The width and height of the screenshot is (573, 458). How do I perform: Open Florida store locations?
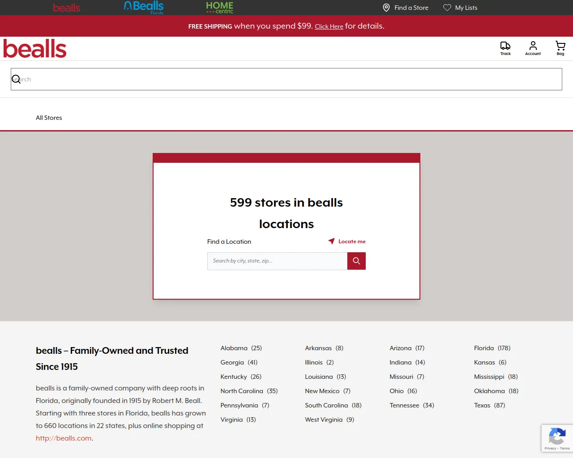492,348
